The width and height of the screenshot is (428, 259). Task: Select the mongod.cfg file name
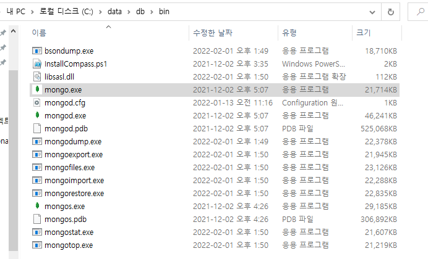65,103
